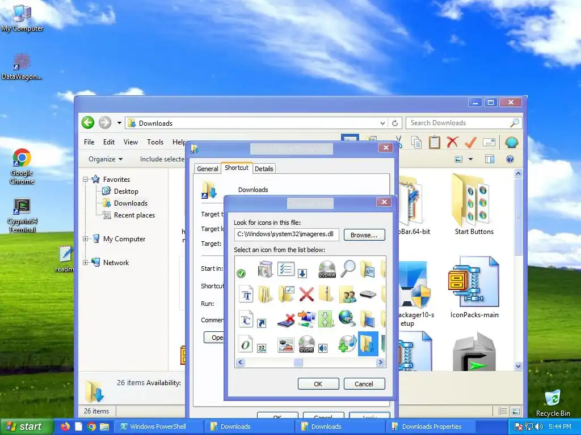Screen dimensions: 581x435
Task: Select the highlighted downloads folder icon
Action: click(368, 344)
